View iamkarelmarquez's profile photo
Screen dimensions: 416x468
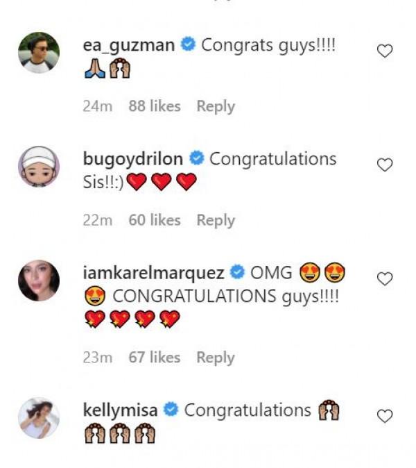(x=38, y=281)
